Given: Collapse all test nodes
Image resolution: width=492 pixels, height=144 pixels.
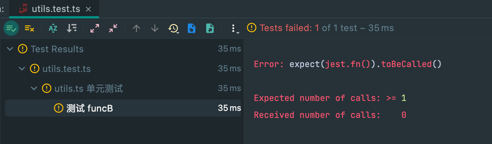Looking at the screenshot, I should (113, 28).
